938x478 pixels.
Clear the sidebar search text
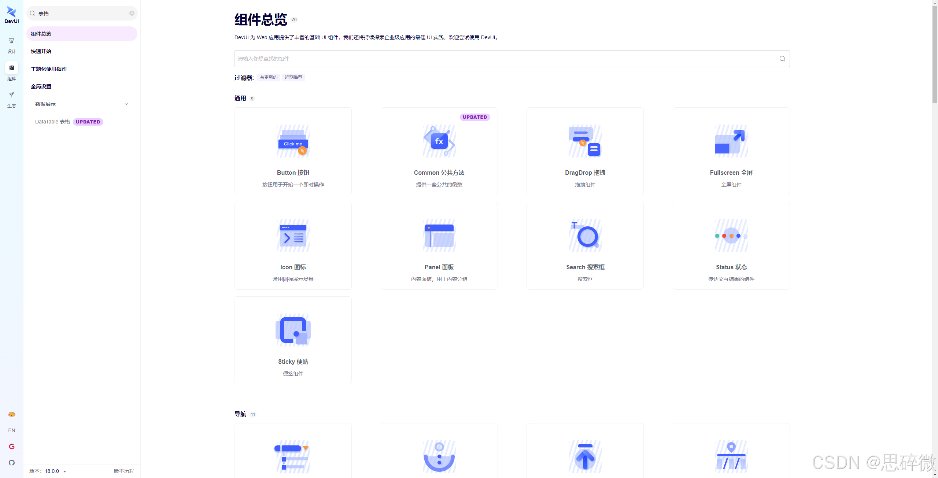pos(132,13)
